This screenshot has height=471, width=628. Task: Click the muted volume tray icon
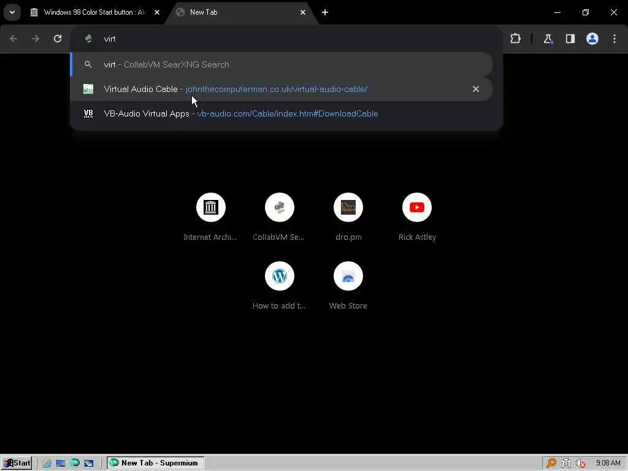coord(580,463)
